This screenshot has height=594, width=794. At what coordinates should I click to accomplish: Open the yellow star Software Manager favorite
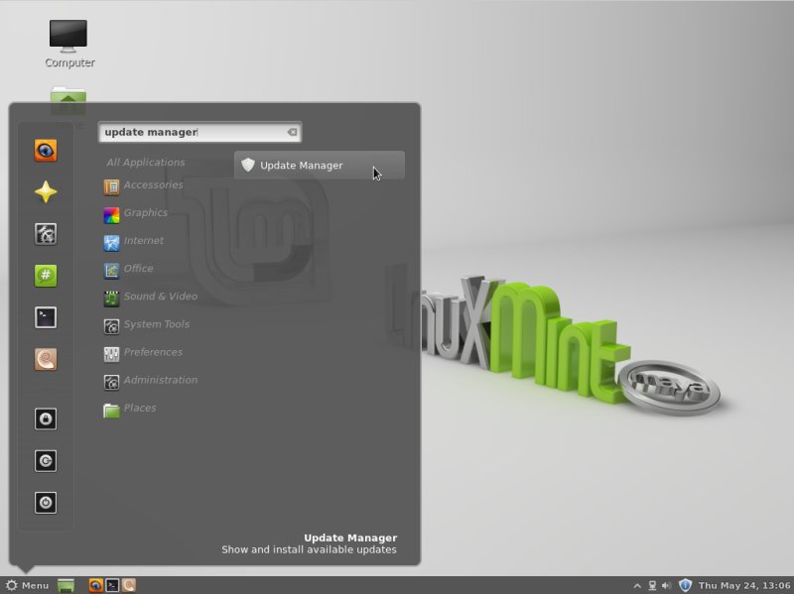tap(46, 191)
